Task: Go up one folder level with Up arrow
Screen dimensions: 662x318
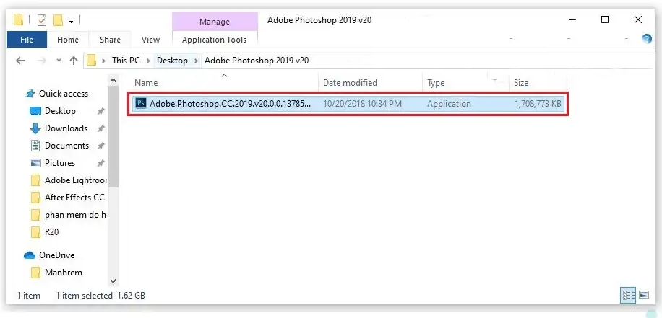Action: click(73, 61)
